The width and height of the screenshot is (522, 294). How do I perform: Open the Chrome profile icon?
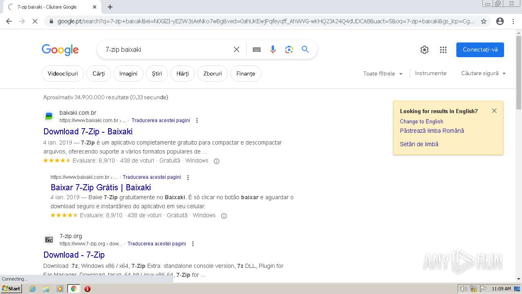click(x=500, y=21)
